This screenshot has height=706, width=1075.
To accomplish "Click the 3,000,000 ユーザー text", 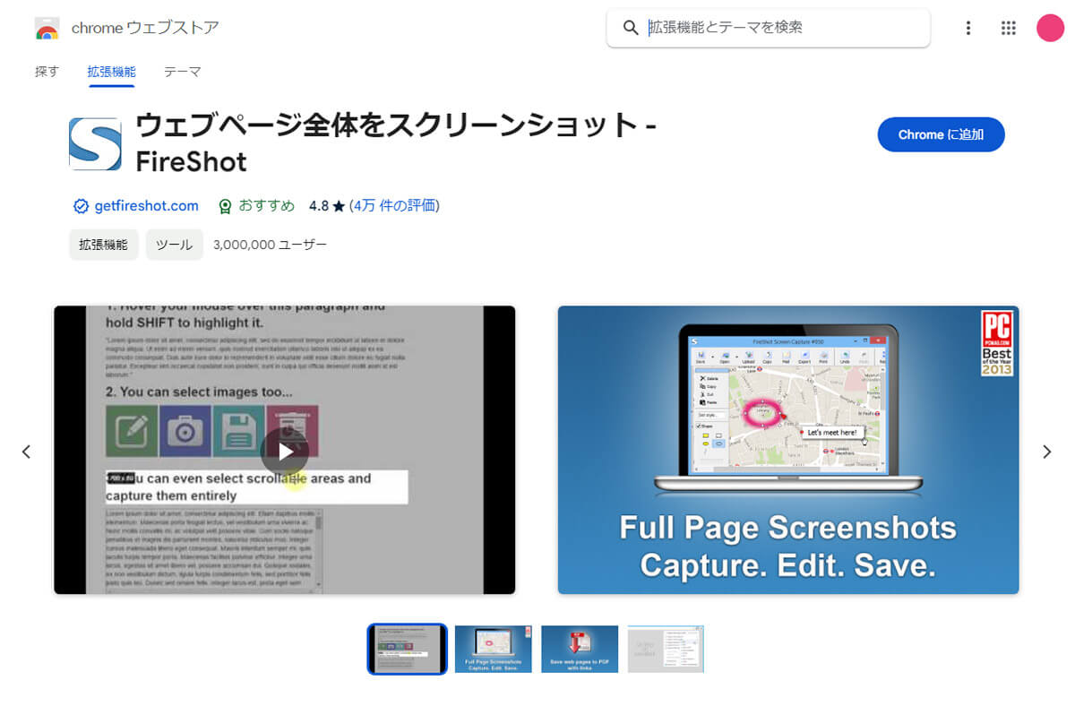I will click(270, 244).
